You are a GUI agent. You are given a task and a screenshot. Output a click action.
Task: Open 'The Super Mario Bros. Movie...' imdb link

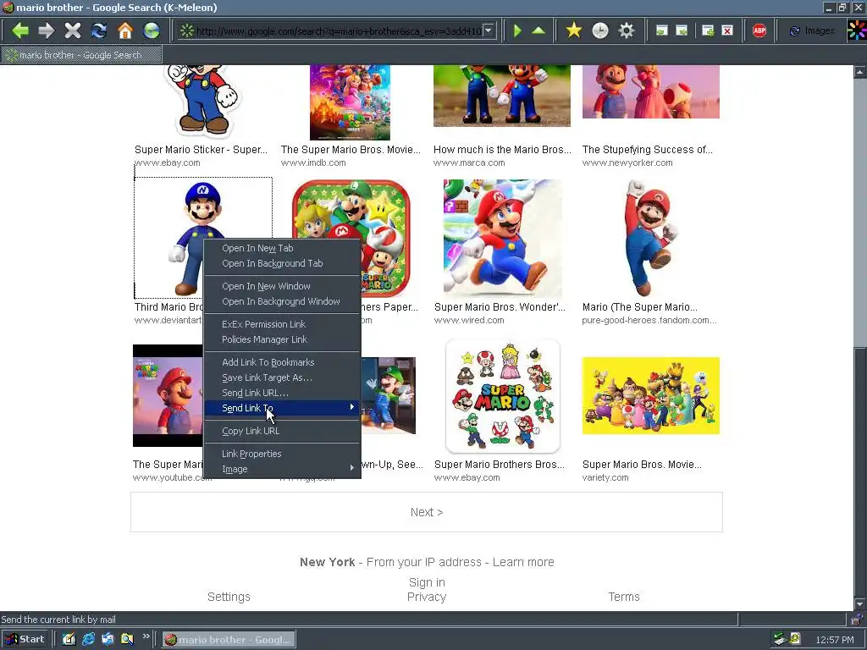coord(351,150)
